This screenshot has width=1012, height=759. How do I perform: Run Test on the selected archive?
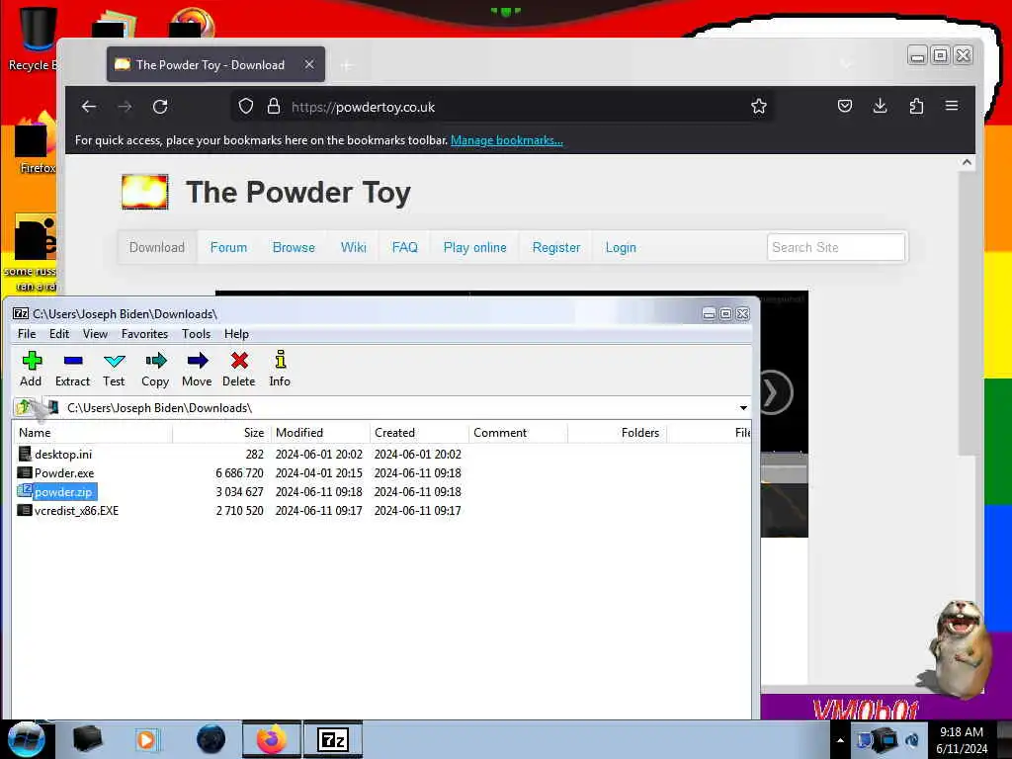click(114, 370)
